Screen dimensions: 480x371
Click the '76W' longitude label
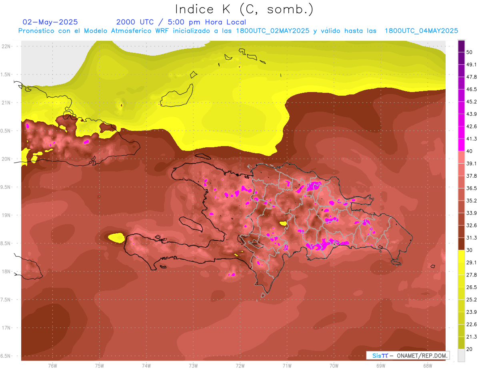[x=52, y=366]
